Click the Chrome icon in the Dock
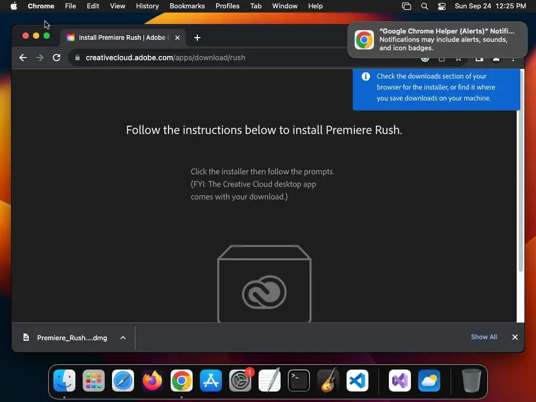 (x=182, y=381)
